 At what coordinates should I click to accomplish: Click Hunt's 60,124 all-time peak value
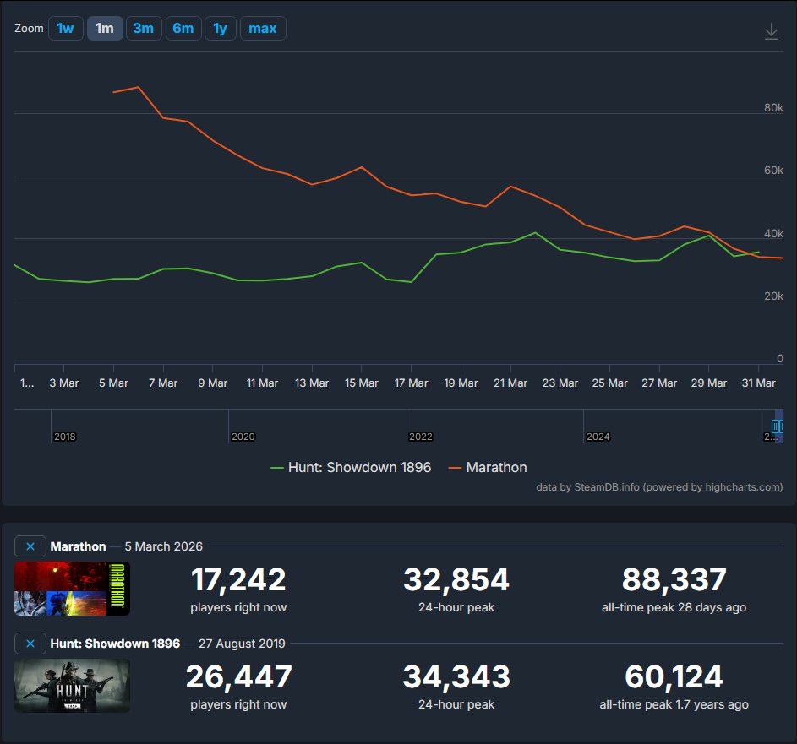(x=674, y=677)
